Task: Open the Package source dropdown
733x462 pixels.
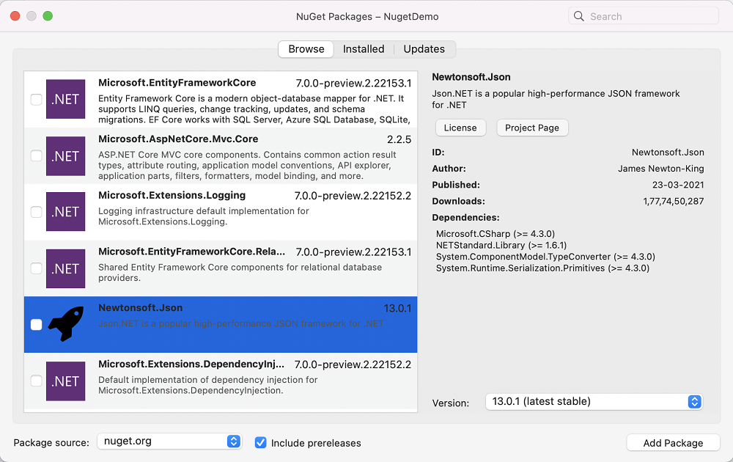Action: [169, 441]
